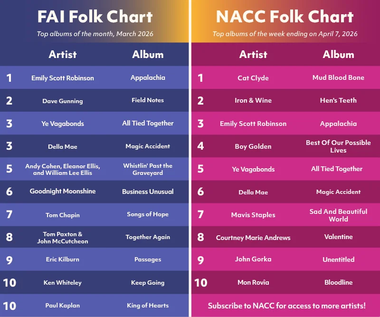
Task: Open Valentine album title
Action: tap(338, 237)
